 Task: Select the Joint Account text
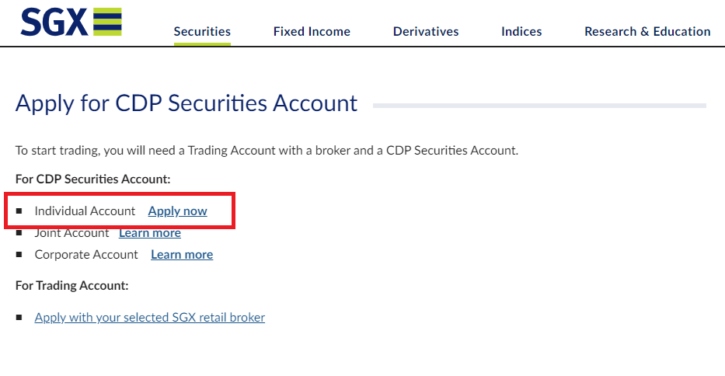[72, 233]
